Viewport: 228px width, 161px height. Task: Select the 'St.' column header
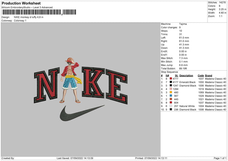tap(177, 76)
